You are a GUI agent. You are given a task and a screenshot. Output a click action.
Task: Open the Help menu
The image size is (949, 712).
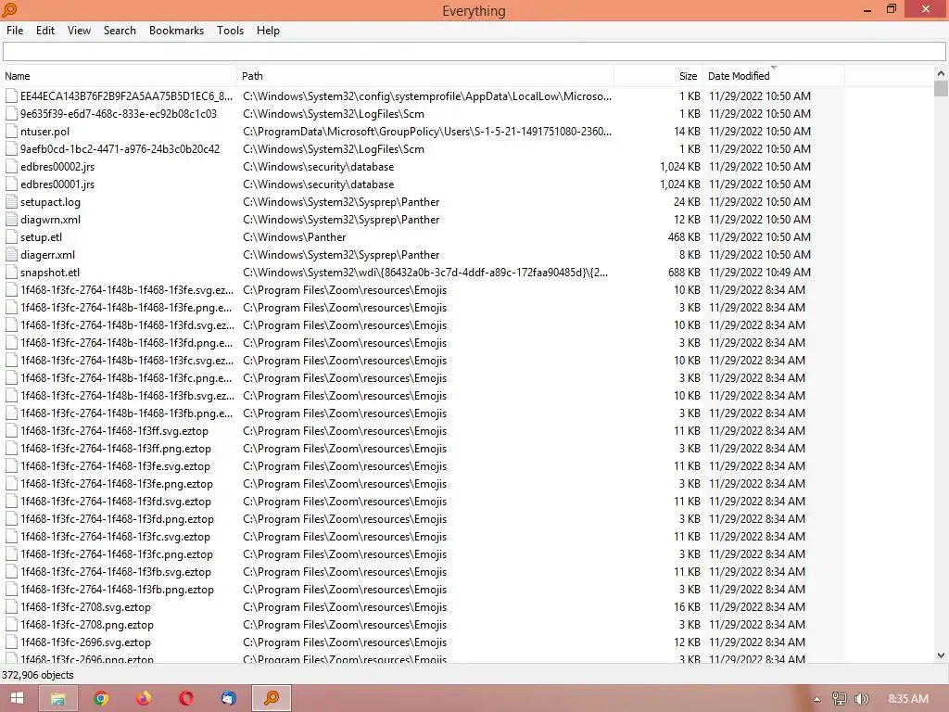[268, 31]
